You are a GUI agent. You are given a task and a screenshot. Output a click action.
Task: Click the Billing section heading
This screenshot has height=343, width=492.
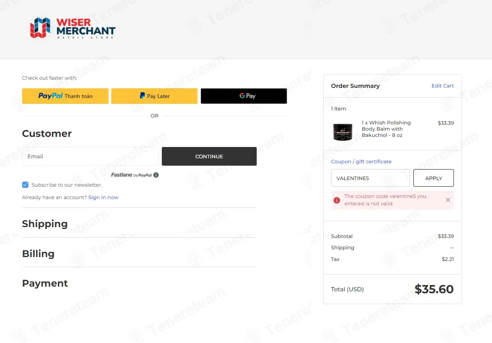click(x=38, y=254)
